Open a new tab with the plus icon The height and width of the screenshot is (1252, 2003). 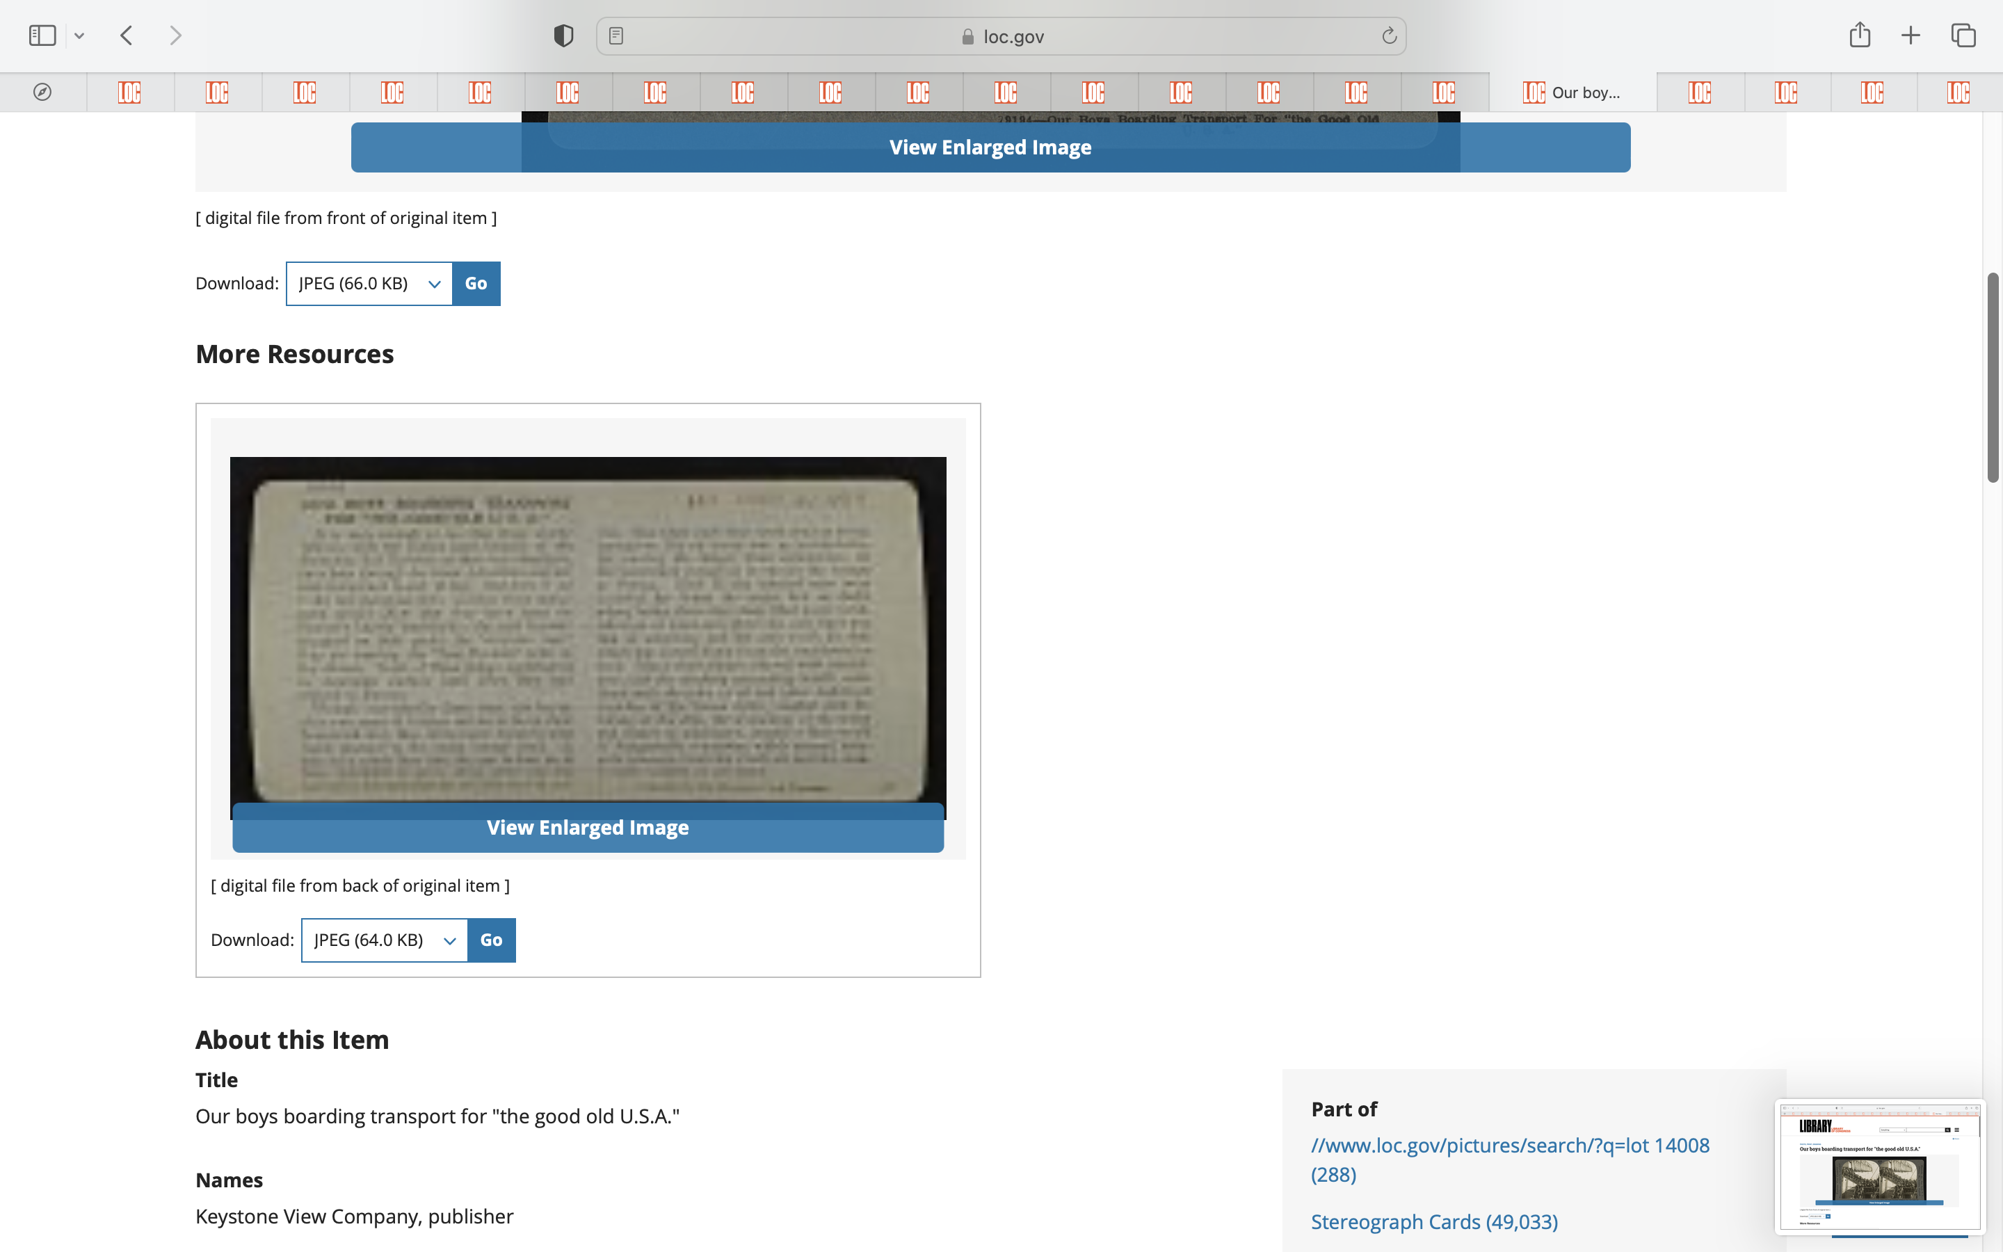(x=1911, y=35)
